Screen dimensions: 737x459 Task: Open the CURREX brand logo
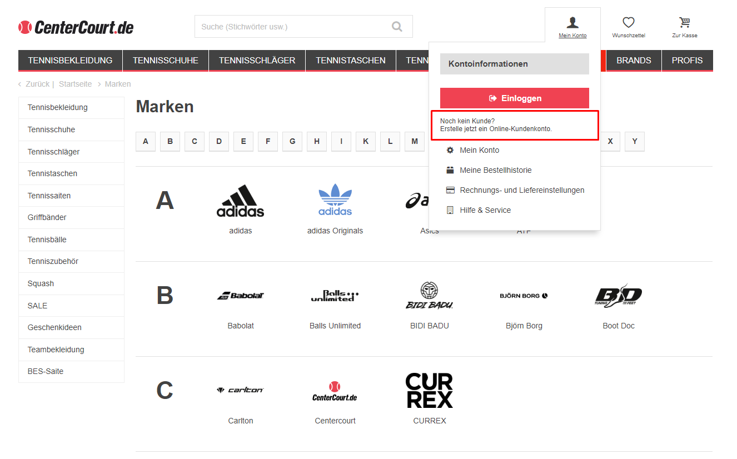click(x=430, y=390)
